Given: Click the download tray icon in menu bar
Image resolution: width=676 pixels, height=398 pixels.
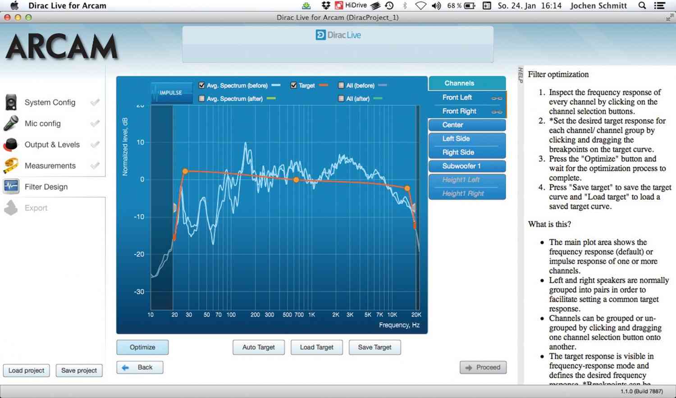Looking at the screenshot, I should [x=306, y=5].
